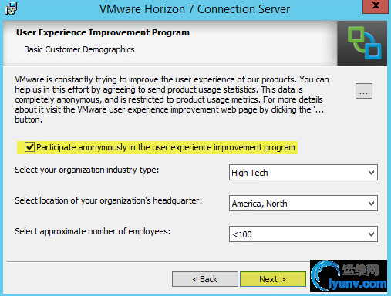
Task: Open the number of employees dropdown
Action: (x=303, y=234)
